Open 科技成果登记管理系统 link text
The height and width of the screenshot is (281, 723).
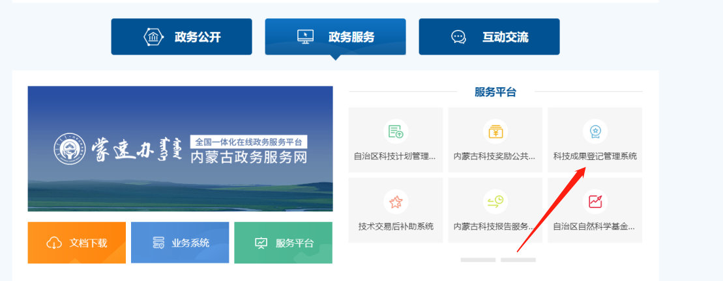pos(595,156)
